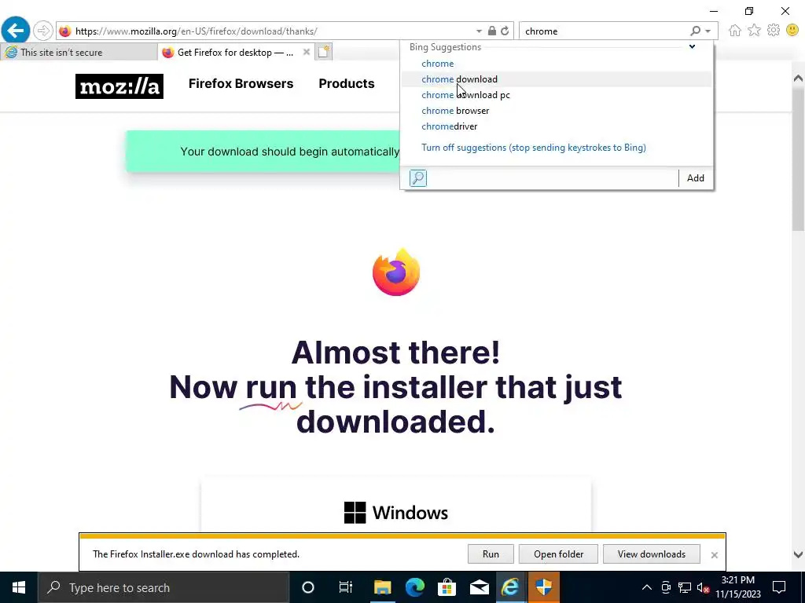Go to the Home page icon
Image resolution: width=805 pixels, height=603 pixels.
point(735,31)
